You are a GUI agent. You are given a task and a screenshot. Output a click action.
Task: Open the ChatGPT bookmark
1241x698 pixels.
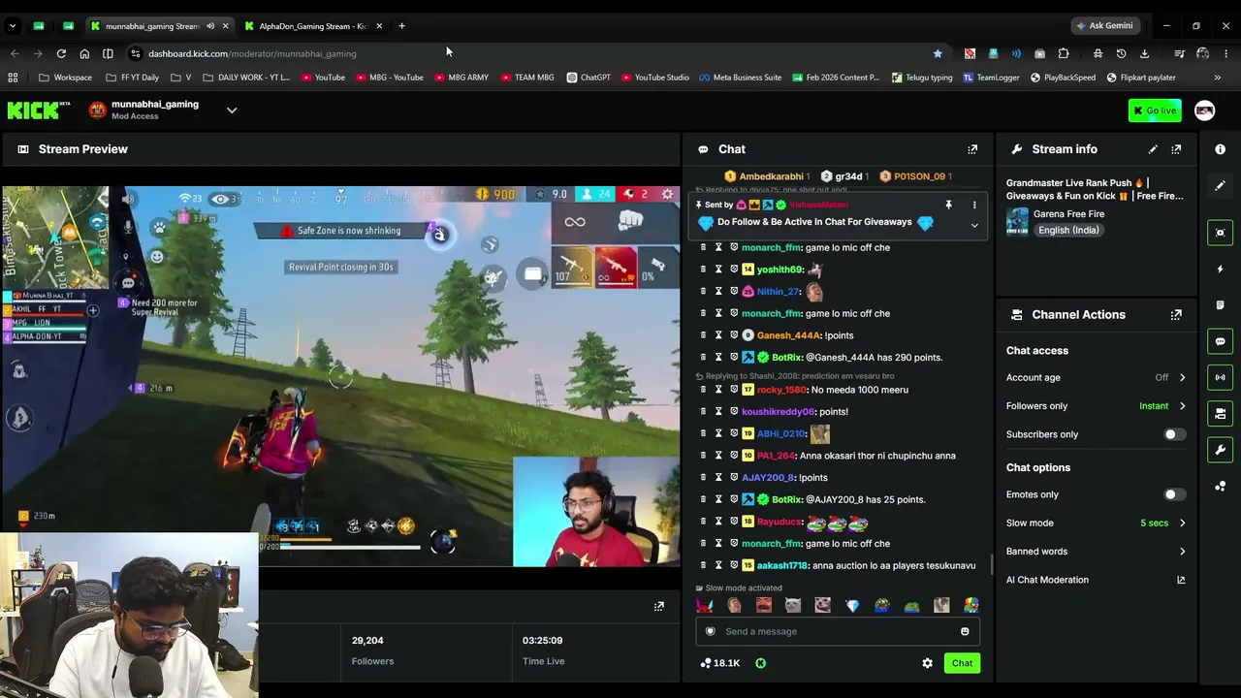click(x=589, y=78)
